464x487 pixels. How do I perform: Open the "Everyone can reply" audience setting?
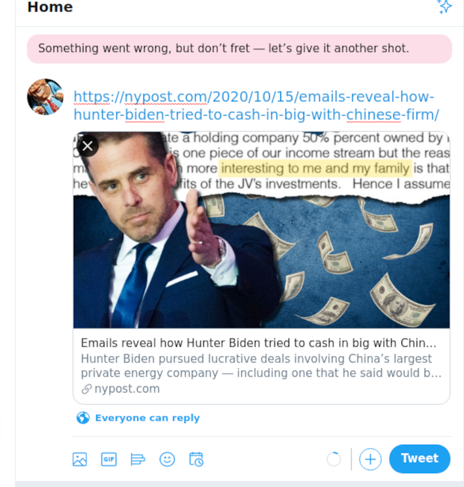click(x=147, y=418)
